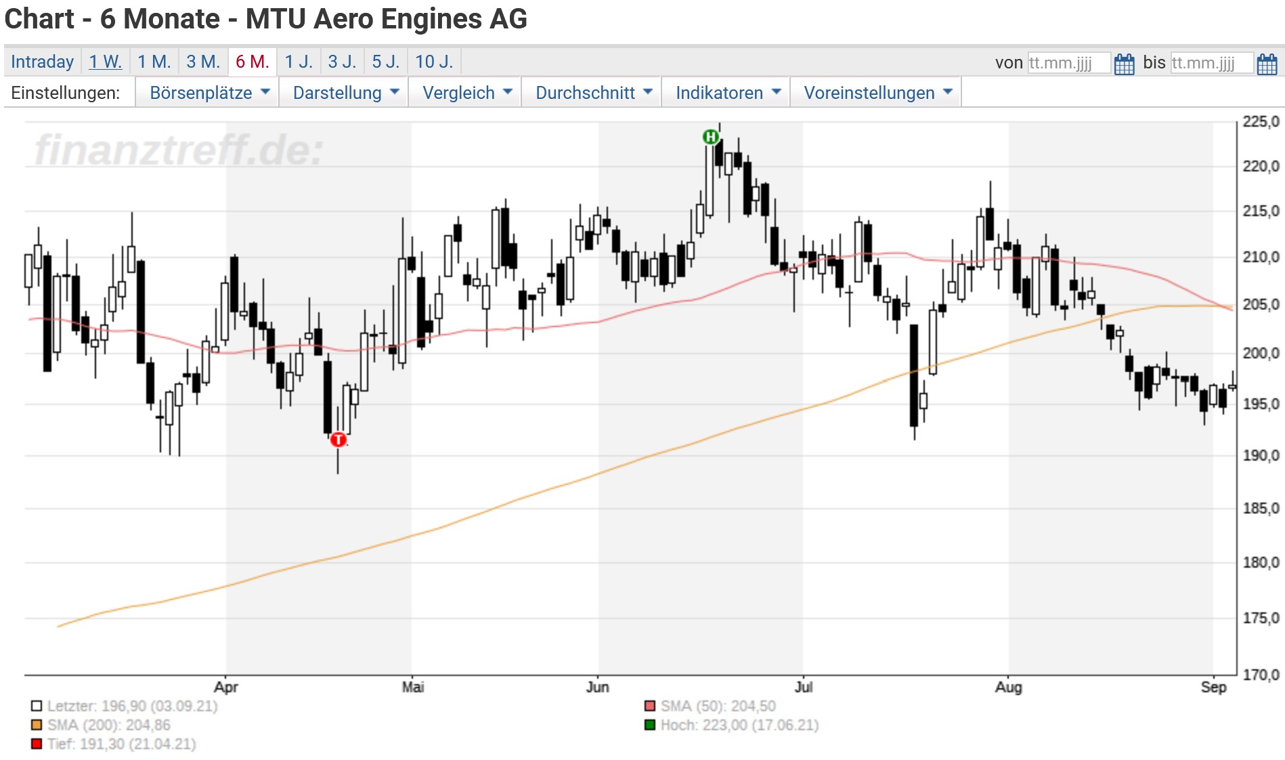Select the active 6 M. tab
1285x760 pixels.
point(253,62)
